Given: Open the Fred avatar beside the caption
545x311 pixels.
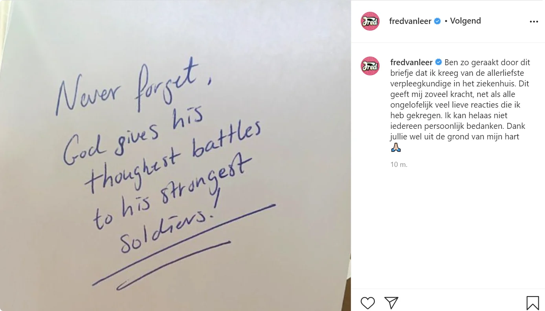Looking at the screenshot, I should tap(370, 66).
